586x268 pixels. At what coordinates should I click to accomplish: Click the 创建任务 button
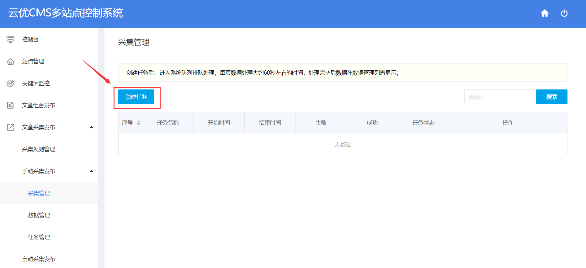136,97
